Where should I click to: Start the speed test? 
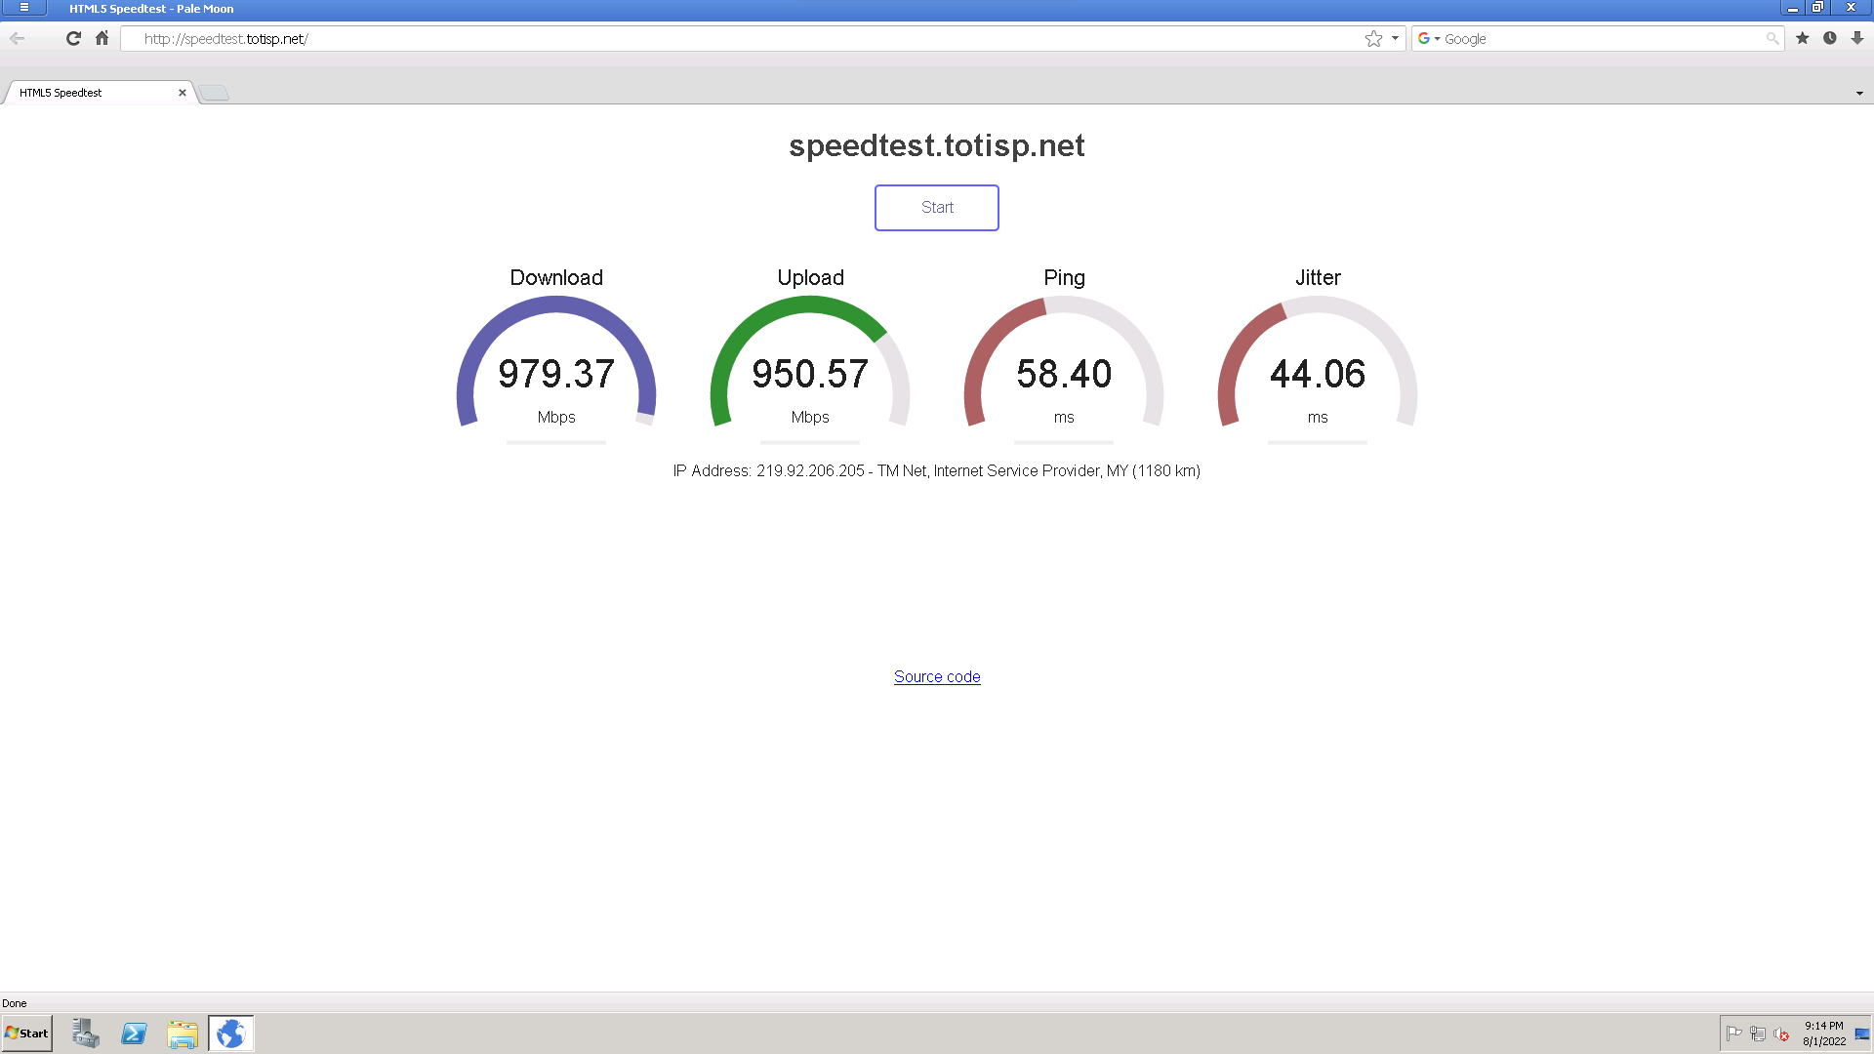(937, 208)
